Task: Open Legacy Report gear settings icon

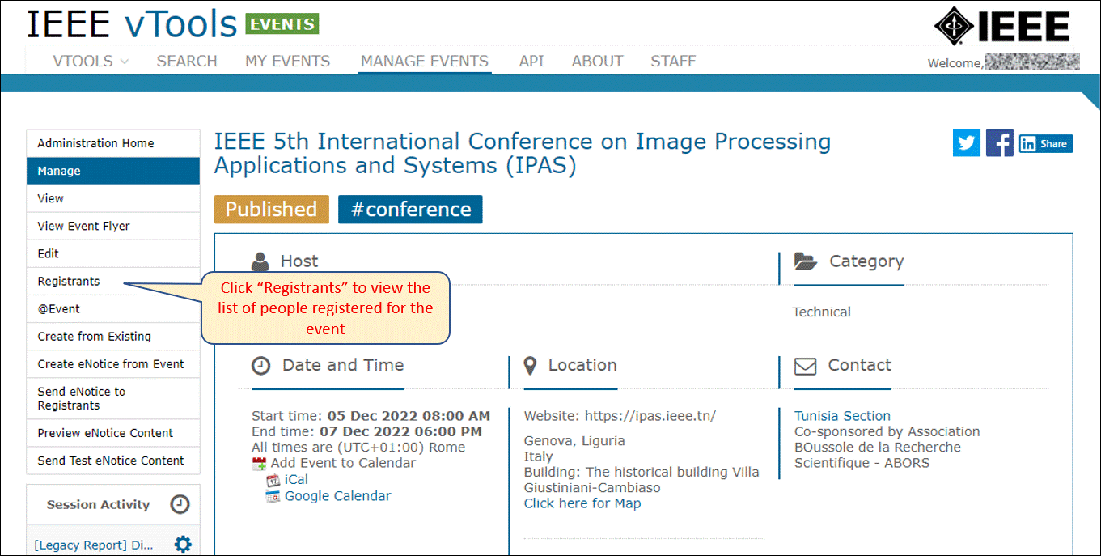Action: pyautogui.click(x=184, y=545)
